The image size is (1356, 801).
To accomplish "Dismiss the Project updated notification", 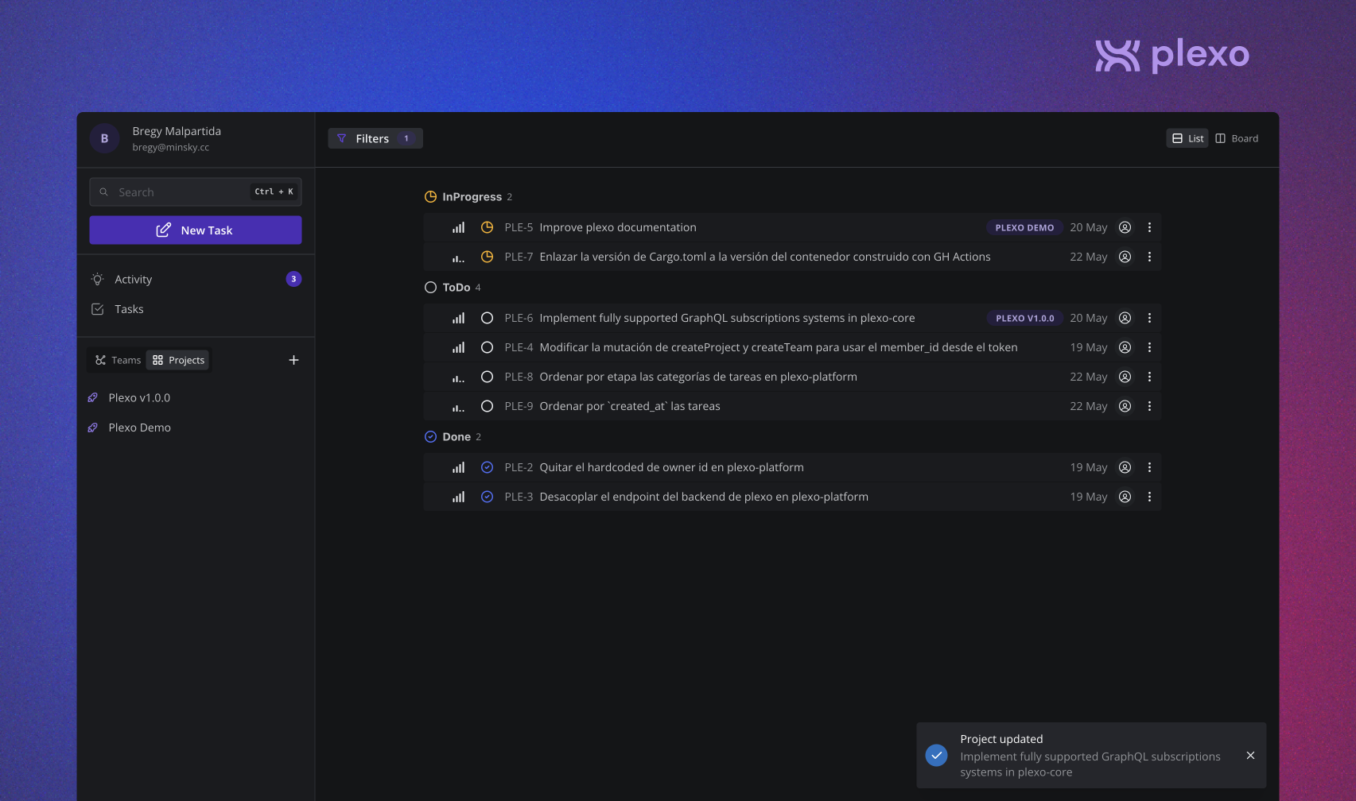I will [x=1250, y=756].
